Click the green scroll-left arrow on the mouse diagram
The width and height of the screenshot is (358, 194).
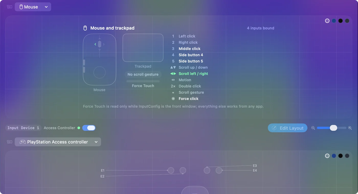pyautogui.click(x=95, y=44)
